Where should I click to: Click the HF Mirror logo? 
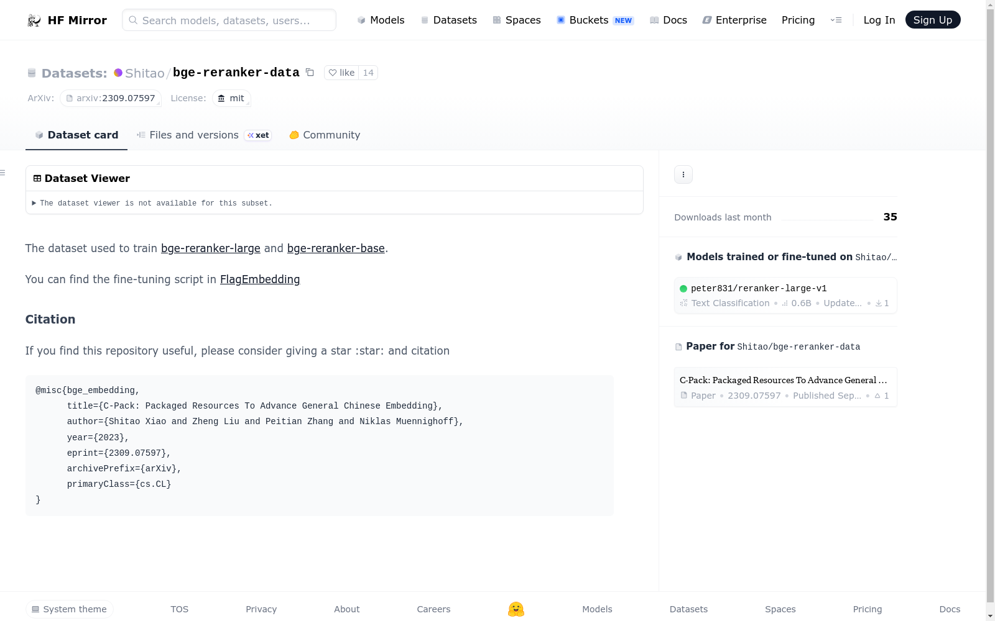67,20
